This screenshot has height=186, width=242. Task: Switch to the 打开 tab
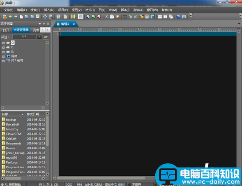pyautogui.click(x=6, y=30)
